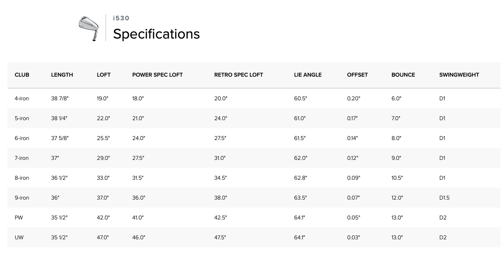
Task: Click the UW row label
Action: click(19, 237)
